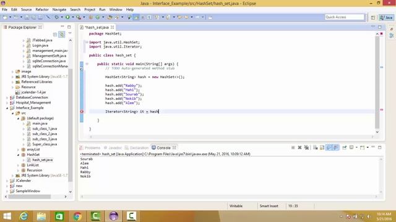
Task: Click the Terminate icon in the Console toolbar
Action: coord(293,147)
